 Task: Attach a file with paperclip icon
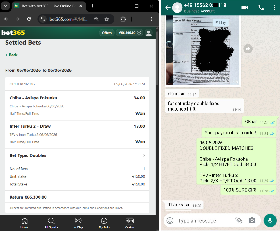point(239,221)
